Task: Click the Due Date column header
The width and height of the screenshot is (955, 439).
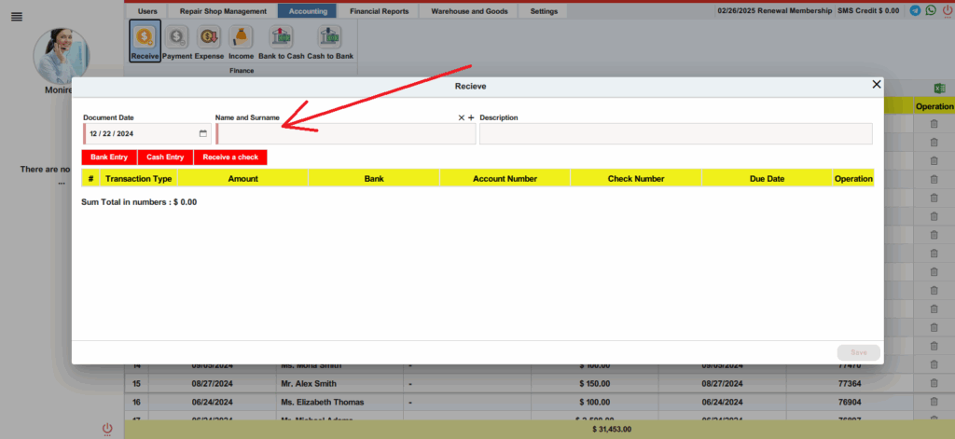Action: coord(767,178)
